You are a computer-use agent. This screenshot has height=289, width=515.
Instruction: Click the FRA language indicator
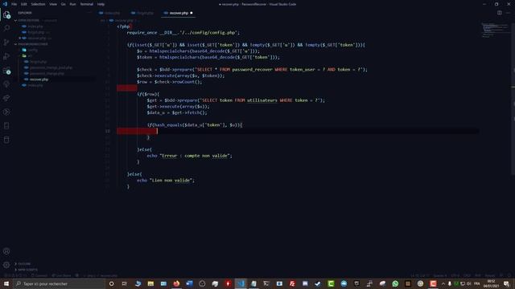pyautogui.click(x=477, y=283)
